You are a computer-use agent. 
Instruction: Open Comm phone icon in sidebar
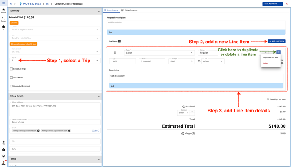pos(3,19)
